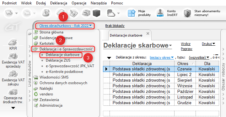
Task: Open Ewidencje księgowe module
Action: (53, 38)
